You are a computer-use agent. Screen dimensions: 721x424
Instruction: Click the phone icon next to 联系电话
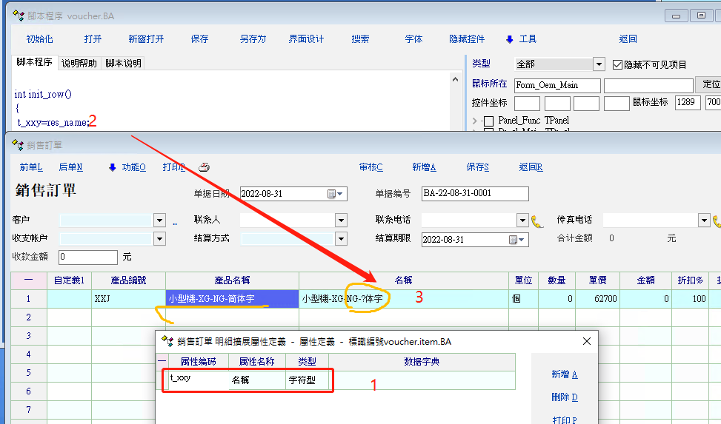[538, 221]
